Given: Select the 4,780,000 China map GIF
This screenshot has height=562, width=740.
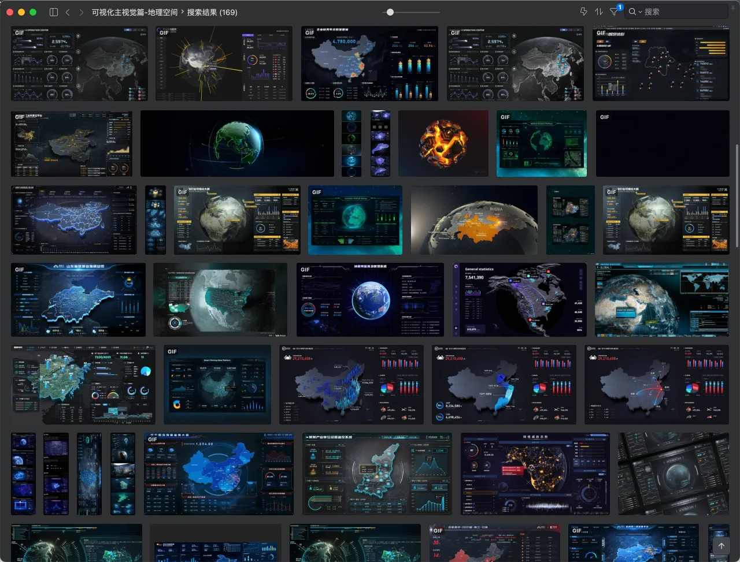Looking at the screenshot, I should tap(369, 64).
